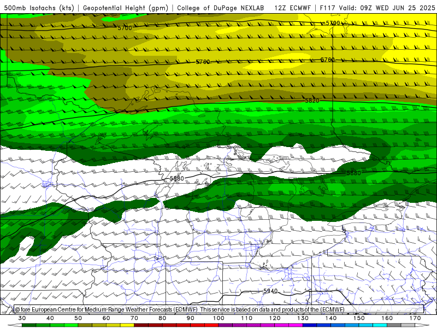
Task: Click the 5700 contour label in olive area
Action: (125, 28)
